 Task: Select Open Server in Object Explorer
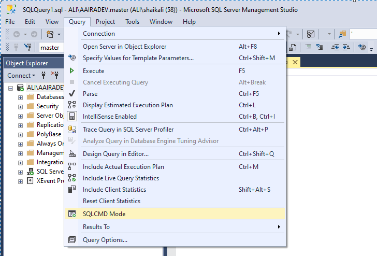point(175,47)
